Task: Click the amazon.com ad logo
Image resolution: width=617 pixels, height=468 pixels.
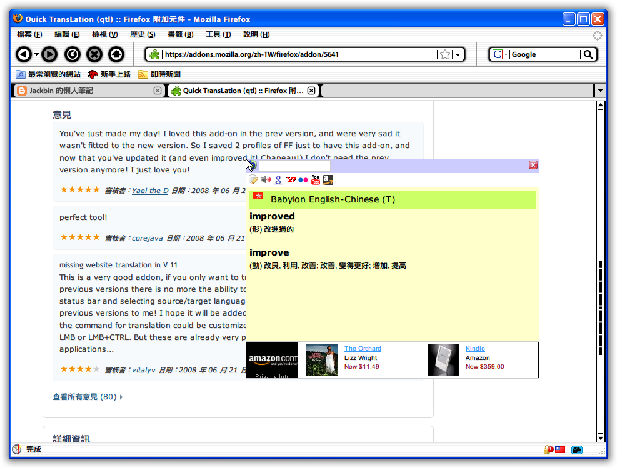Action: pos(273,359)
